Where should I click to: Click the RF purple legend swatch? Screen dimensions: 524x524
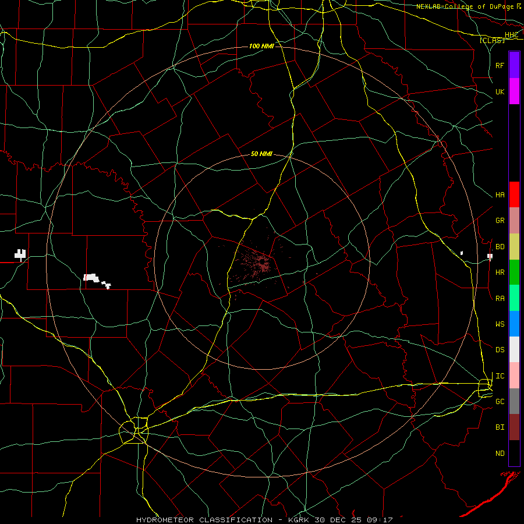514,65
